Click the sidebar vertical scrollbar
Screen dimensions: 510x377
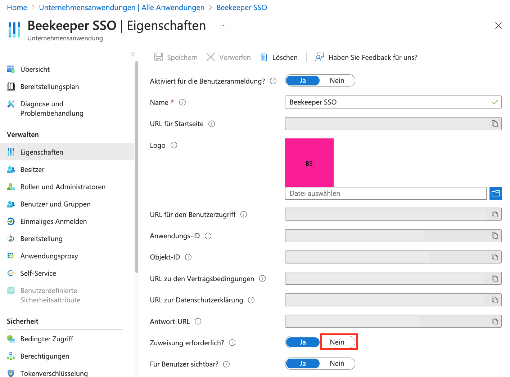coord(137,167)
